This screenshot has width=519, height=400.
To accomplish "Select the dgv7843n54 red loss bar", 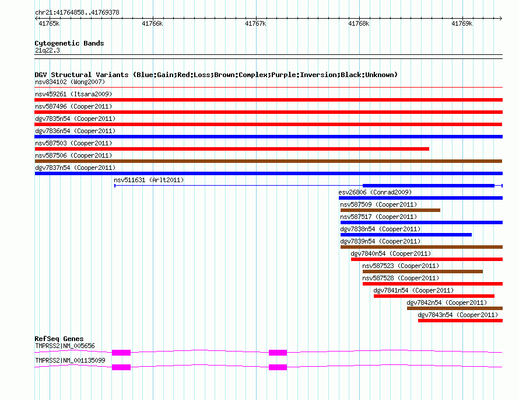I will 461,321.
